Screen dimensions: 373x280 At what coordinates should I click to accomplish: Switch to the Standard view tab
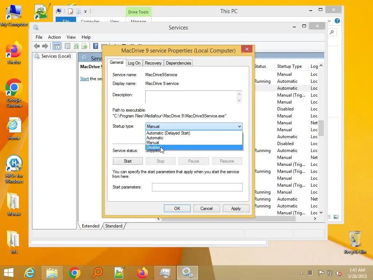(114, 226)
